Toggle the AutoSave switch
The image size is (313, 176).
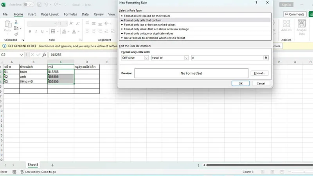29,4
